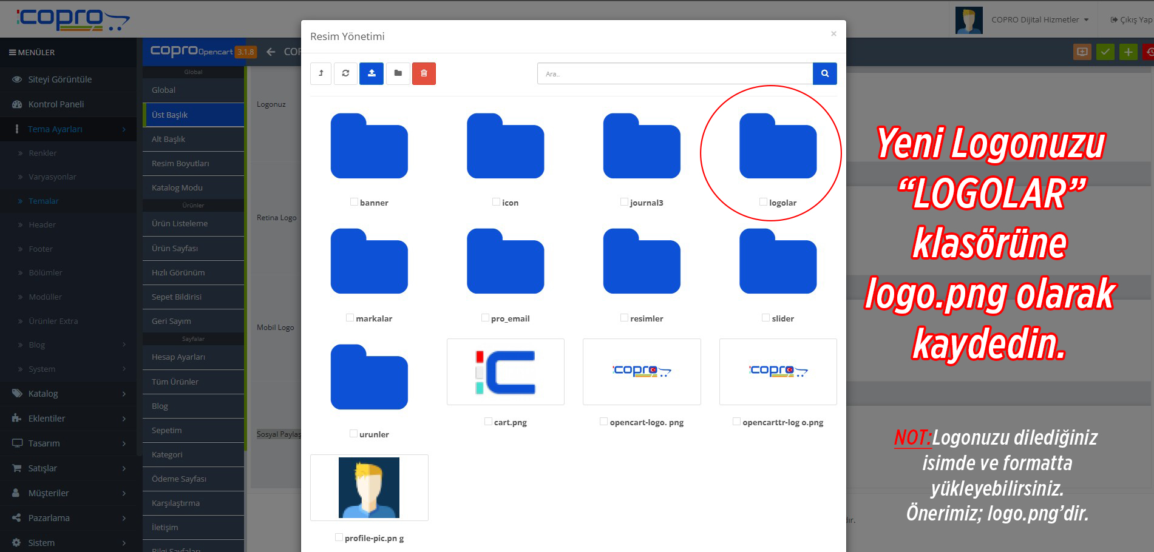Image resolution: width=1154 pixels, height=552 pixels.
Task: Check the cart.png checkbox
Action: [x=488, y=422]
